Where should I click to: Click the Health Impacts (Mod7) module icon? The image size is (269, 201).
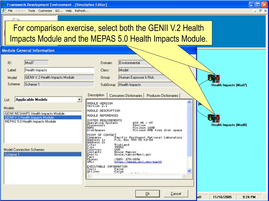pyautogui.click(x=214, y=79)
